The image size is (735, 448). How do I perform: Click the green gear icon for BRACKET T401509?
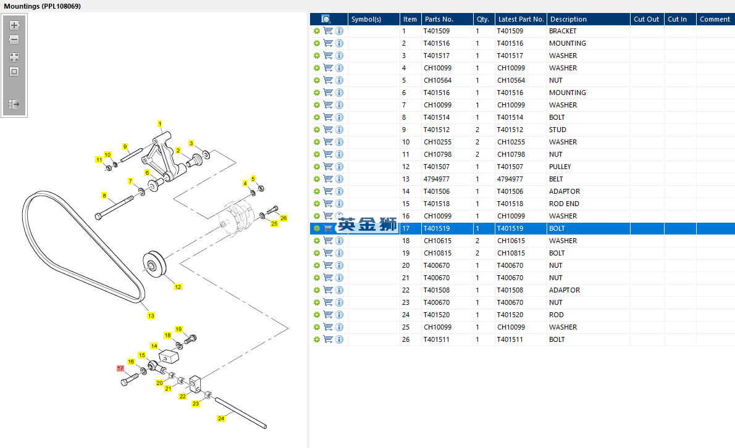(x=317, y=31)
